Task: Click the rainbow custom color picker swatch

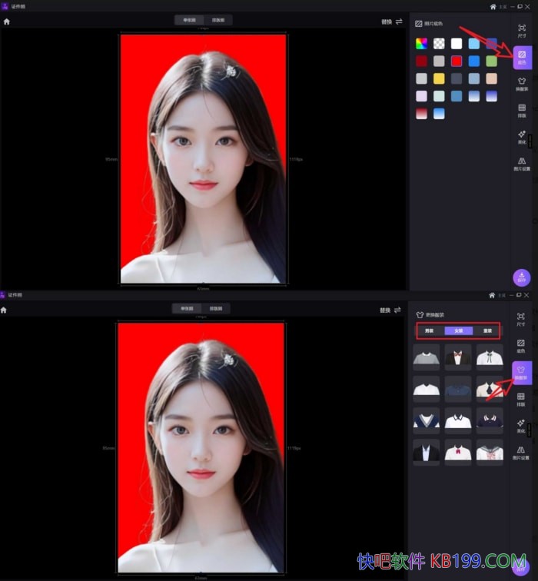Action: click(421, 44)
